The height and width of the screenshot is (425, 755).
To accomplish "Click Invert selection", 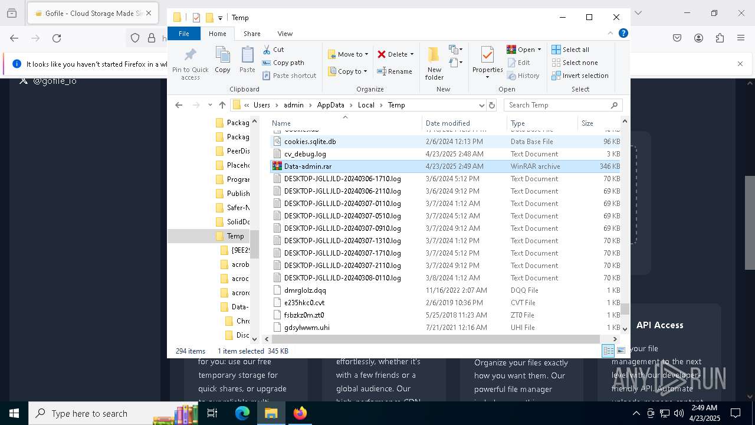I will [x=580, y=76].
